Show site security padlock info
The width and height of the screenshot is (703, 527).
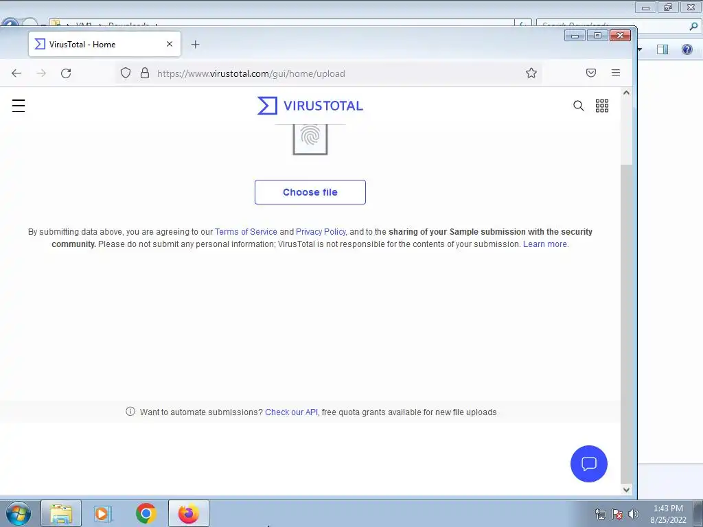(x=144, y=73)
